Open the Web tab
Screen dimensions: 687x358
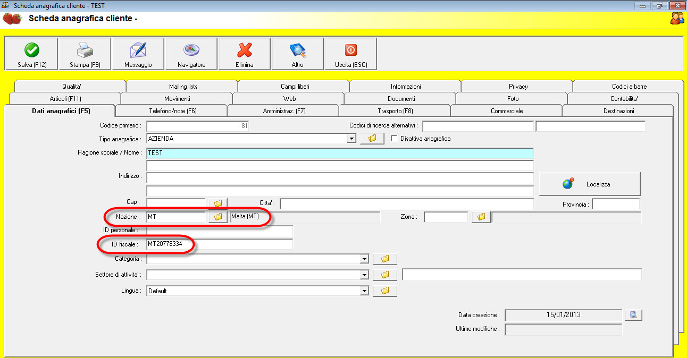(x=289, y=99)
